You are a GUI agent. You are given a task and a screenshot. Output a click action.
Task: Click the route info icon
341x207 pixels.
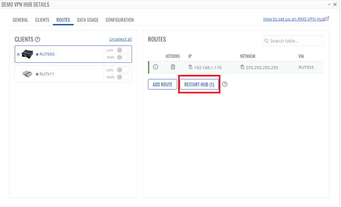coord(156,67)
